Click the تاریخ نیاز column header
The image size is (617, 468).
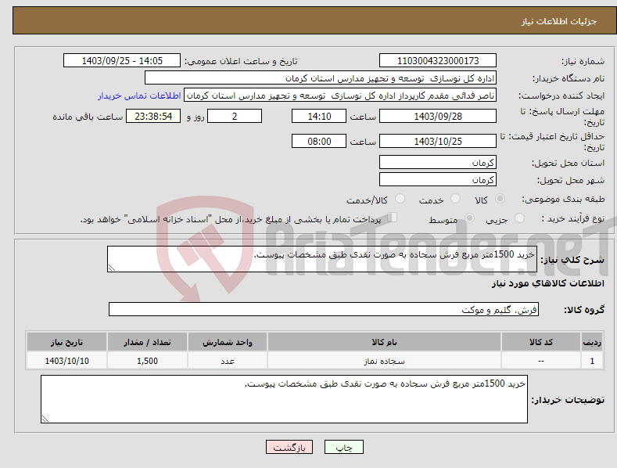pyautogui.click(x=66, y=342)
